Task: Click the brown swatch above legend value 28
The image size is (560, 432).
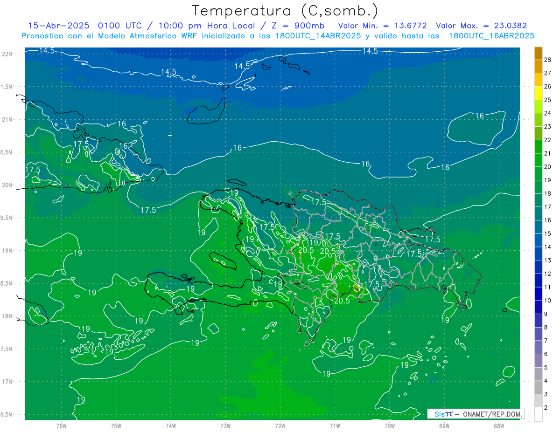Action: 539,53
